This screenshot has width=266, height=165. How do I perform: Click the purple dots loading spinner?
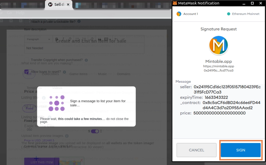click(57, 103)
